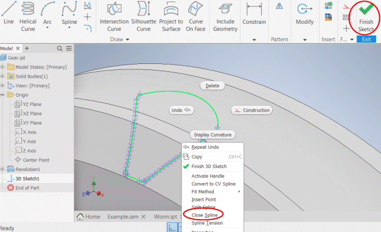Image resolution: width=381 pixels, height=232 pixels.
Task: Choose Activate Handle from context menu
Action: pyautogui.click(x=213, y=176)
